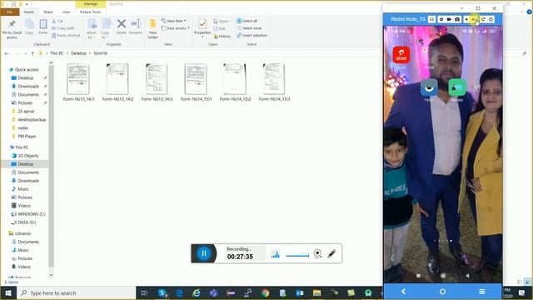Viewport: 533px width, 300px height.
Task: Click Copy path in Clipboard group
Action: (x=63, y=28)
